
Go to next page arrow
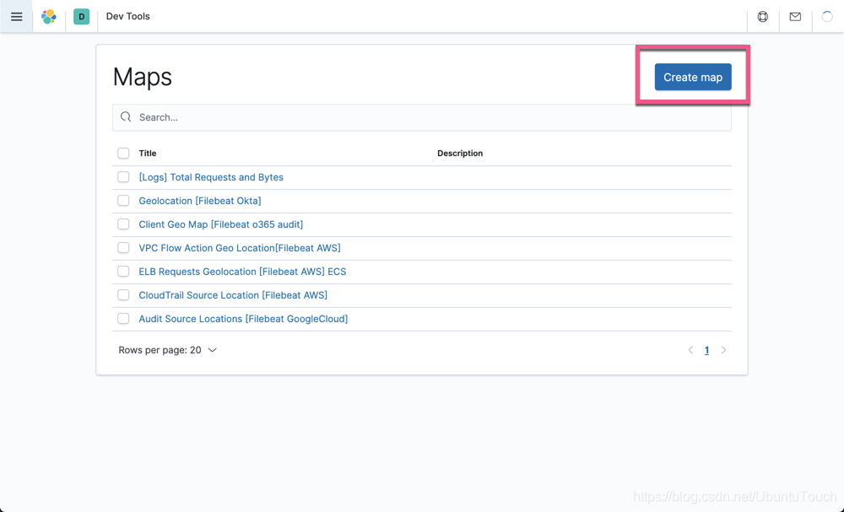tap(723, 350)
